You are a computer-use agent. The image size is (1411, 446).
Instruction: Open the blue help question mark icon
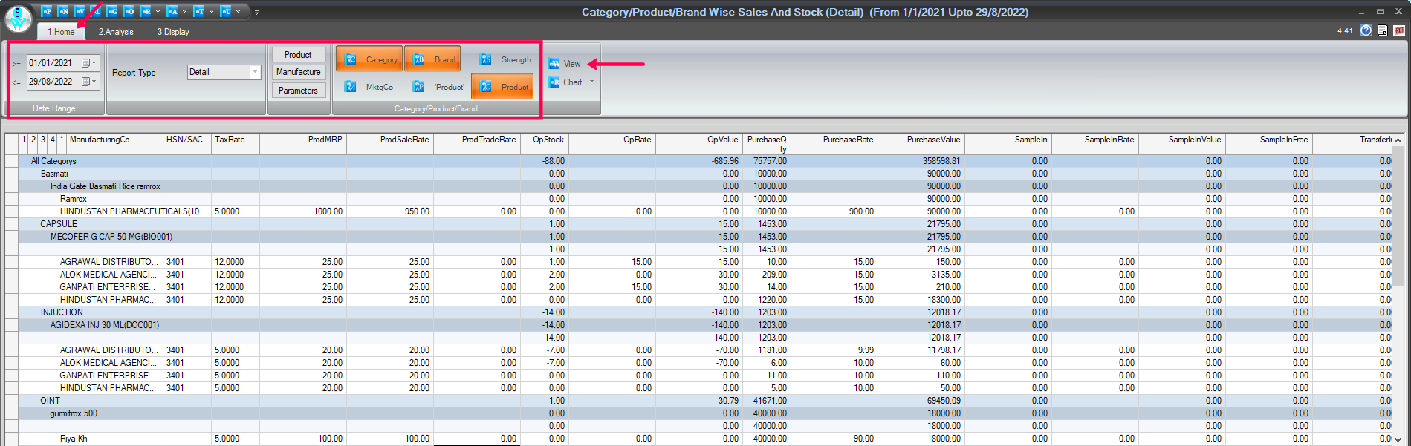click(1366, 30)
